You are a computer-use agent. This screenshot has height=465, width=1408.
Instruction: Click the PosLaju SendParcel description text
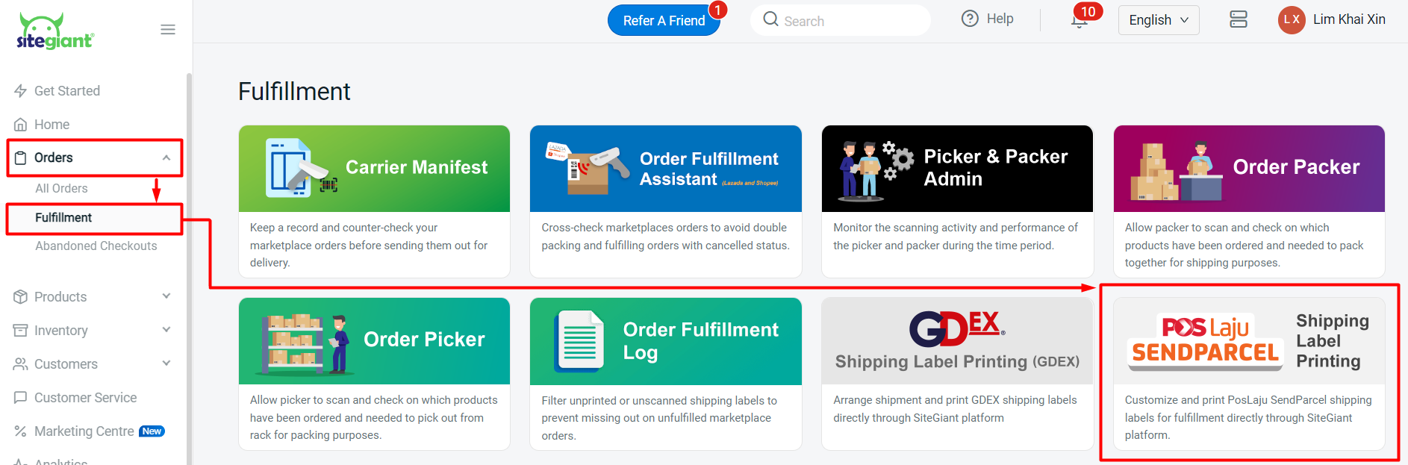(1248, 417)
